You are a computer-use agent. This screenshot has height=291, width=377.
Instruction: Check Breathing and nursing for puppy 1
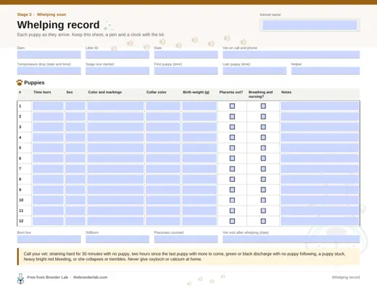coord(263,106)
